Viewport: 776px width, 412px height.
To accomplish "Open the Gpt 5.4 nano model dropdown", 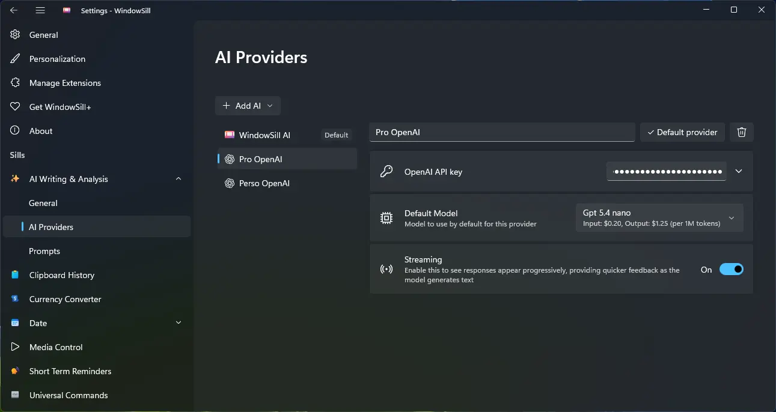I will click(659, 218).
